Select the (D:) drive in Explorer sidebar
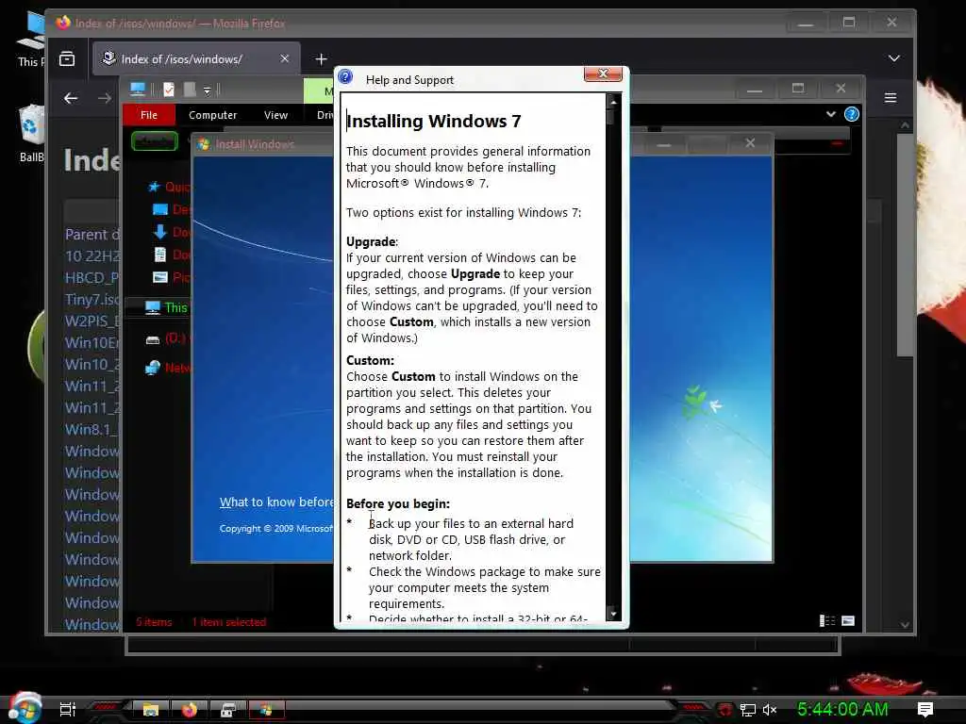Viewport: 966px width, 724px height. (166, 338)
